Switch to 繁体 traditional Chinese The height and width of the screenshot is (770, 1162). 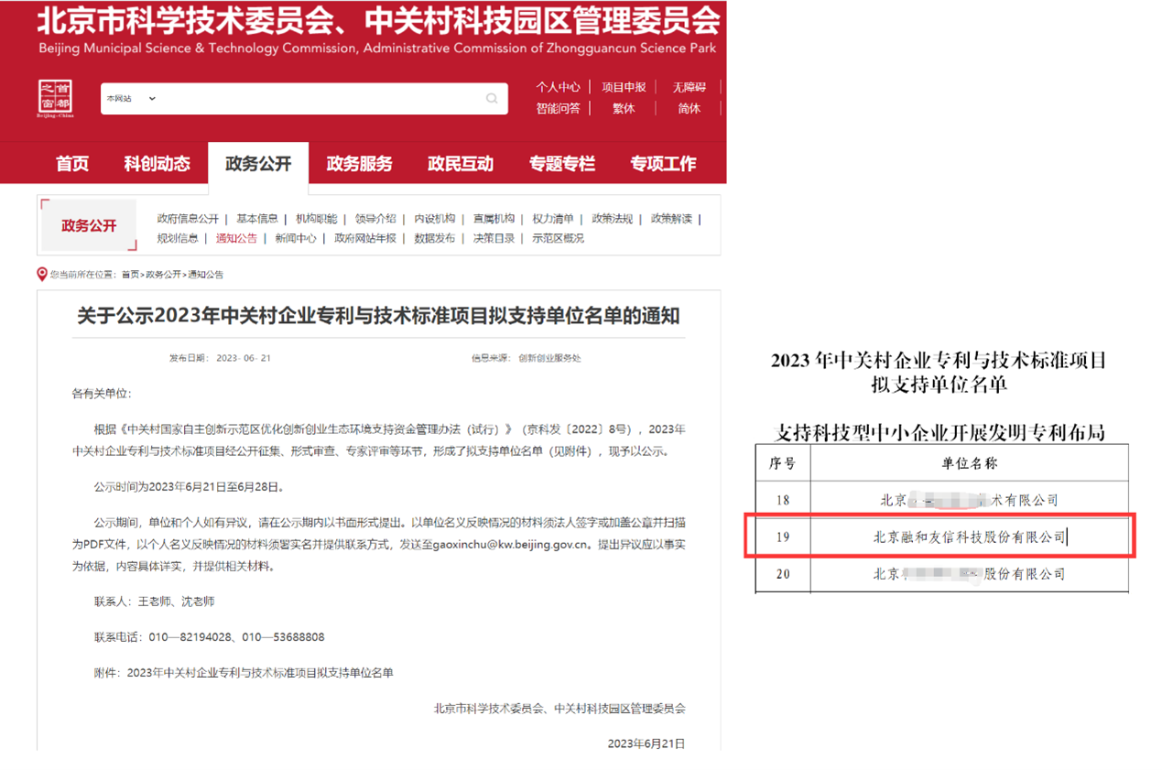coord(624,108)
